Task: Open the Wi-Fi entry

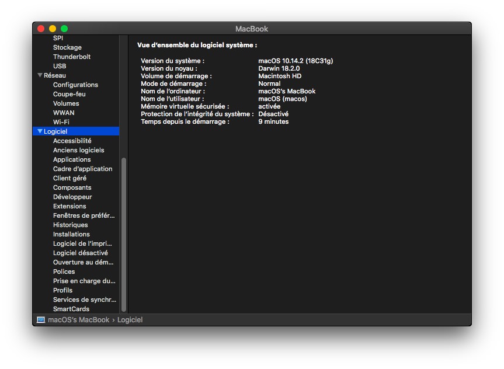Action: click(61, 122)
